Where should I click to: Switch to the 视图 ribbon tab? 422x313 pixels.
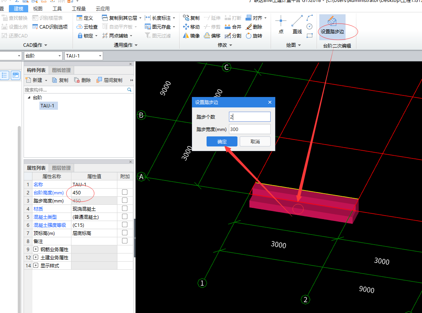tap(38, 9)
